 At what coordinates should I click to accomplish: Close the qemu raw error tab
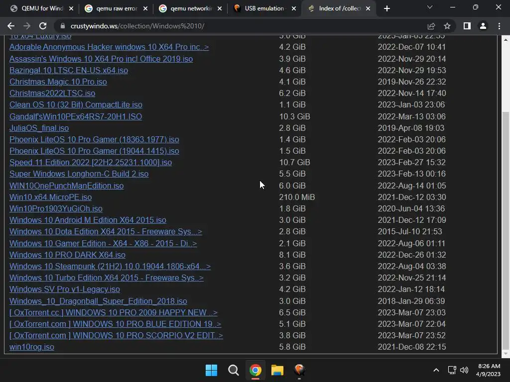pos(145,8)
